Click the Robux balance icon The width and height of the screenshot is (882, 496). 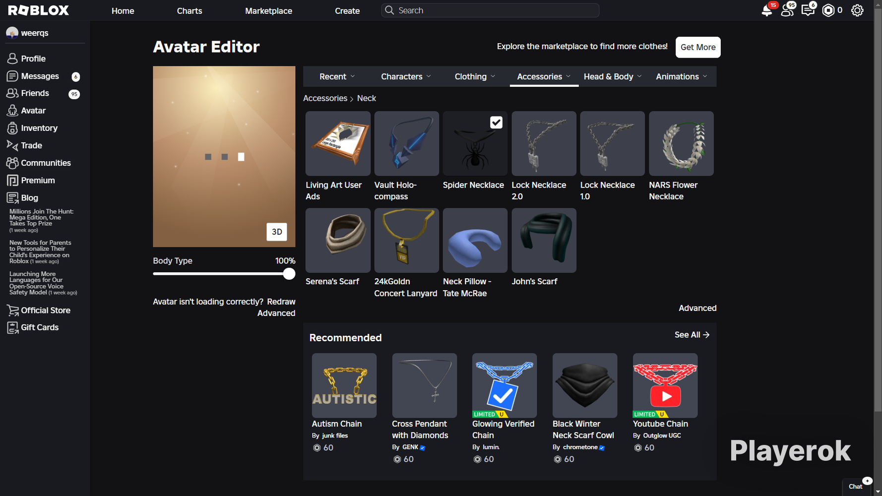click(x=828, y=10)
